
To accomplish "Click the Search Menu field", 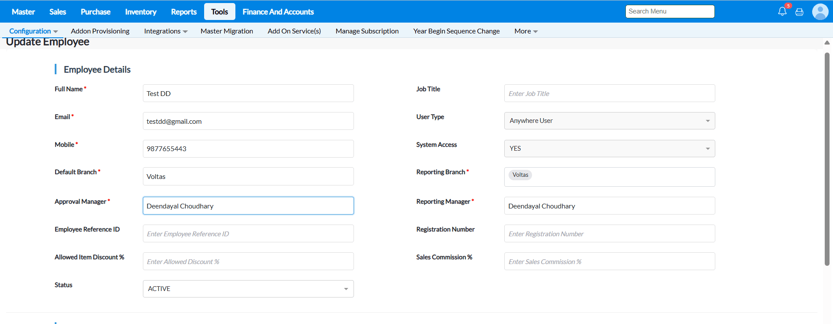I will 670,11.
